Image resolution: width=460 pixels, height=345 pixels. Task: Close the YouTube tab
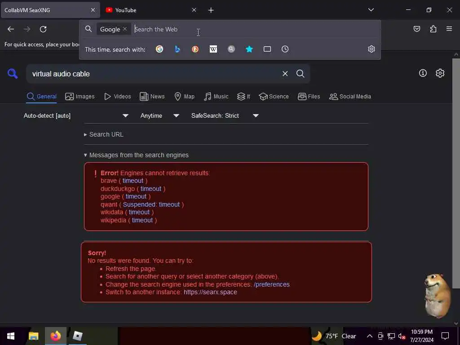[194, 10]
